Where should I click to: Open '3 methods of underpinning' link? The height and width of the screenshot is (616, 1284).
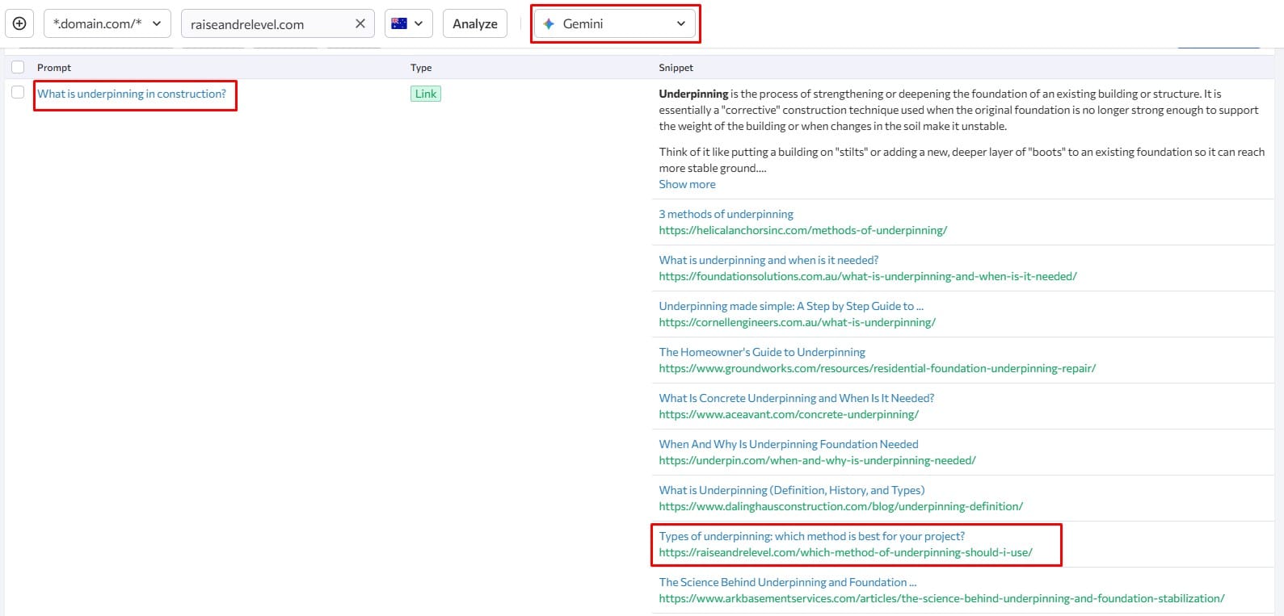[x=726, y=214]
